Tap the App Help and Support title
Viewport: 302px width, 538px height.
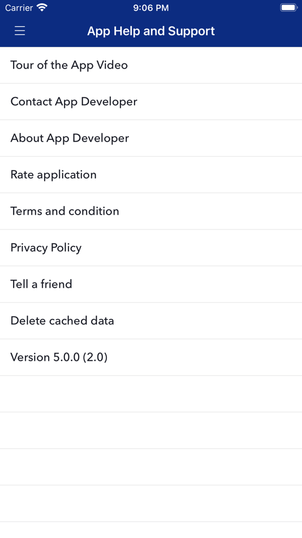[x=151, y=31]
